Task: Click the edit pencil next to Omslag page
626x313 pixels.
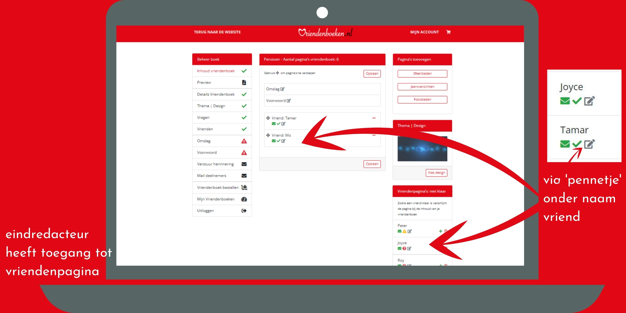Action: 282,89
